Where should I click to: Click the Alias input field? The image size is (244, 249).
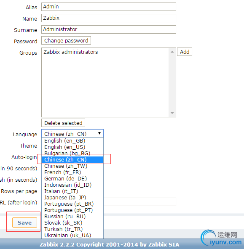109,7
